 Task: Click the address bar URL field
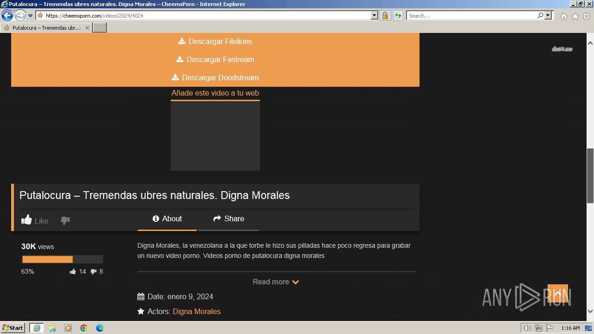coord(203,15)
